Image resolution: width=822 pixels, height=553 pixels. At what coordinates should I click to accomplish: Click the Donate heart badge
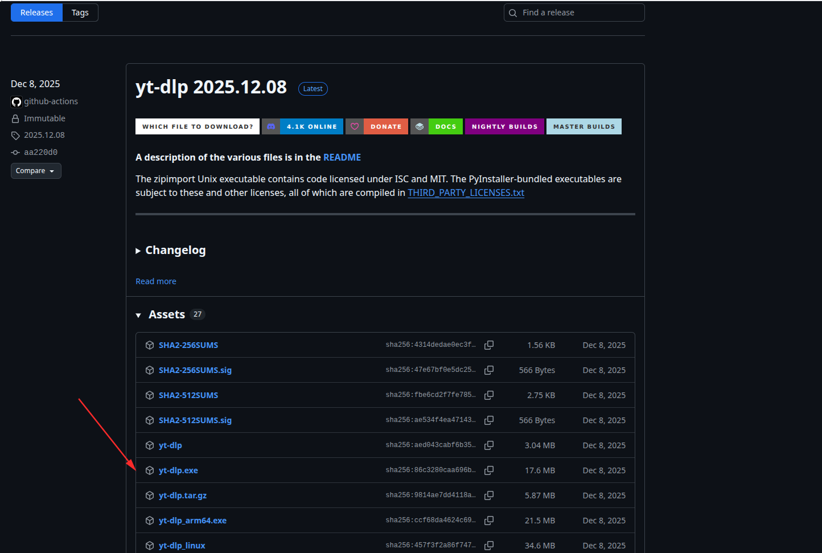click(376, 126)
